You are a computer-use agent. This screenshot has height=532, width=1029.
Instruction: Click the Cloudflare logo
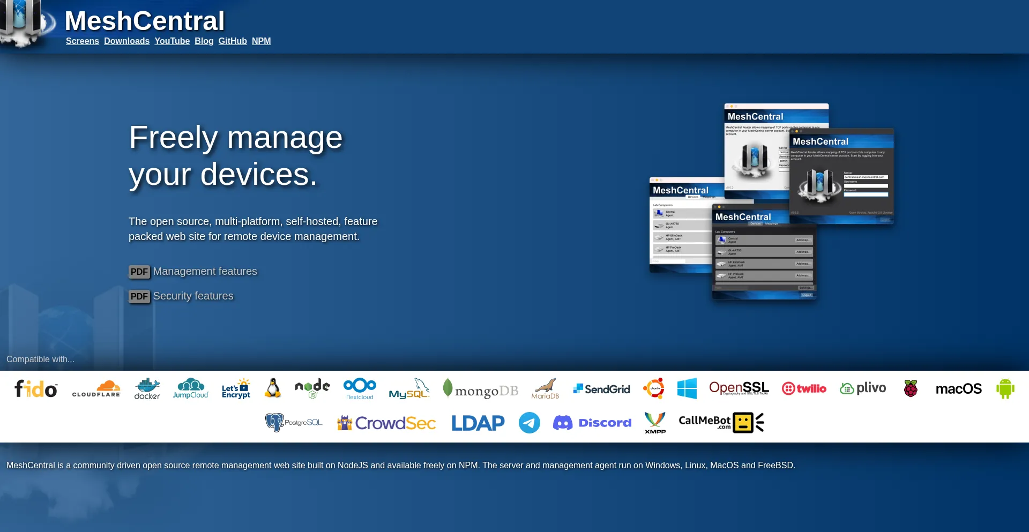[x=96, y=389]
